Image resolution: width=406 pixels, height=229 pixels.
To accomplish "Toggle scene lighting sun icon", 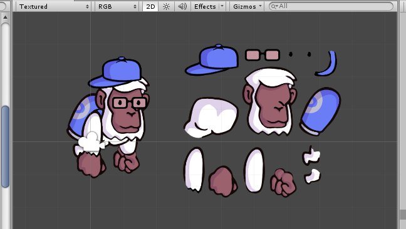I will pos(166,6).
